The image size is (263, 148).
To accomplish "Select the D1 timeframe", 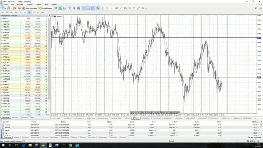I will coord(34,12).
